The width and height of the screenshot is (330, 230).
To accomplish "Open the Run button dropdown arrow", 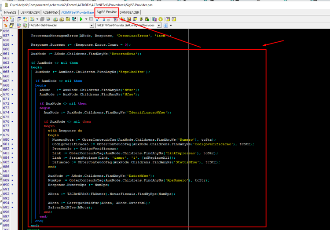I will click(86, 19).
